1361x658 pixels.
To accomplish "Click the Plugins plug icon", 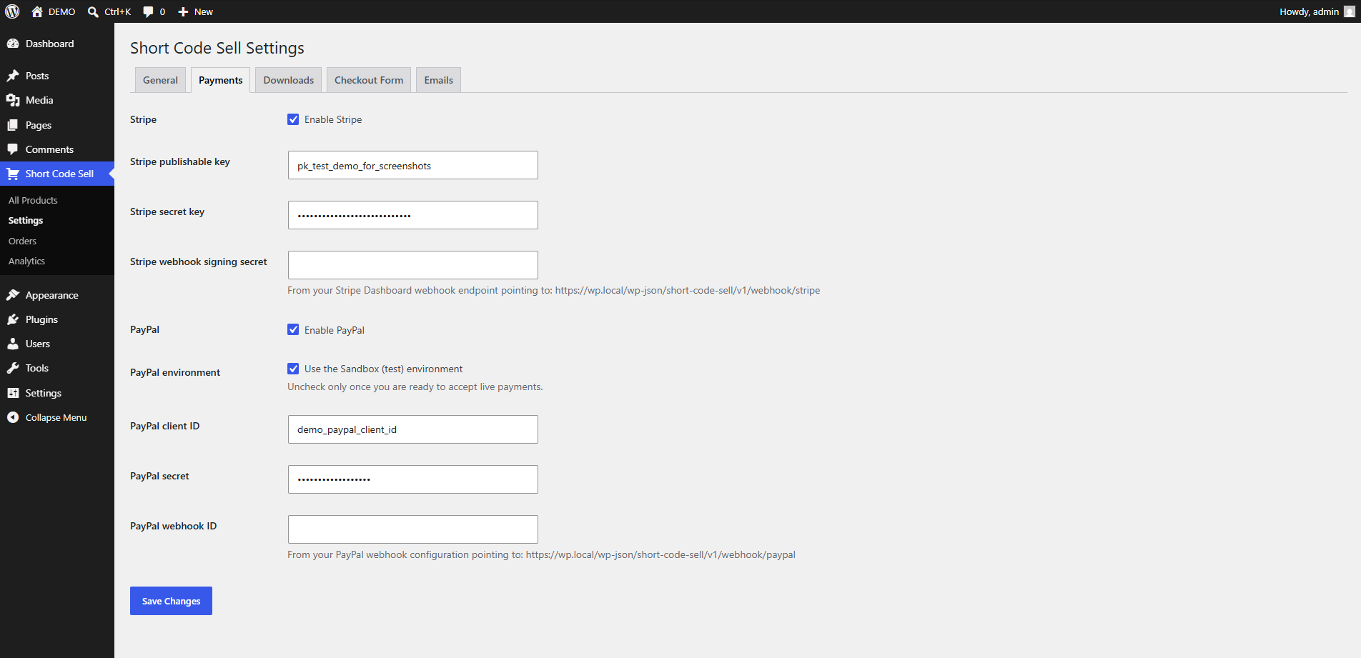I will click(13, 319).
